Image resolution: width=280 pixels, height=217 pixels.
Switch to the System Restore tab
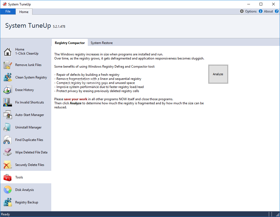point(102,43)
